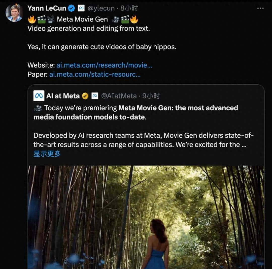The height and width of the screenshot is (269, 272).
Task: Play the bamboo forest video thumbnail
Action: point(146,217)
